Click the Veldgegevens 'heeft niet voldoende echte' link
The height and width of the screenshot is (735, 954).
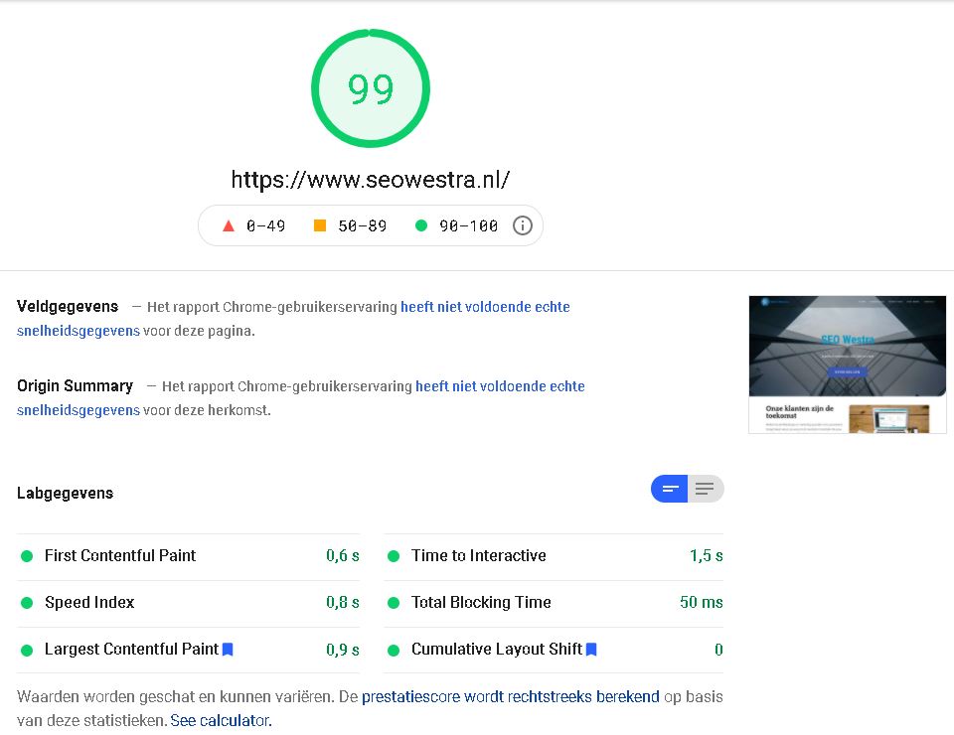click(x=485, y=307)
